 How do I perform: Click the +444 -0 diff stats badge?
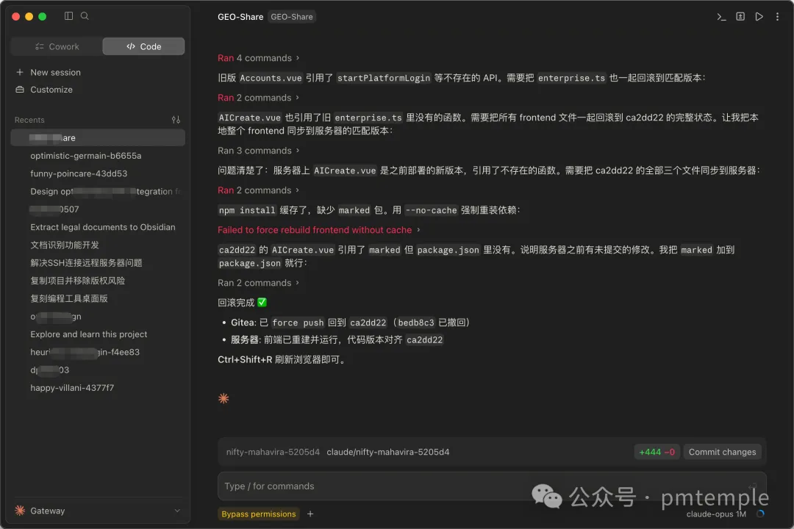coord(657,452)
